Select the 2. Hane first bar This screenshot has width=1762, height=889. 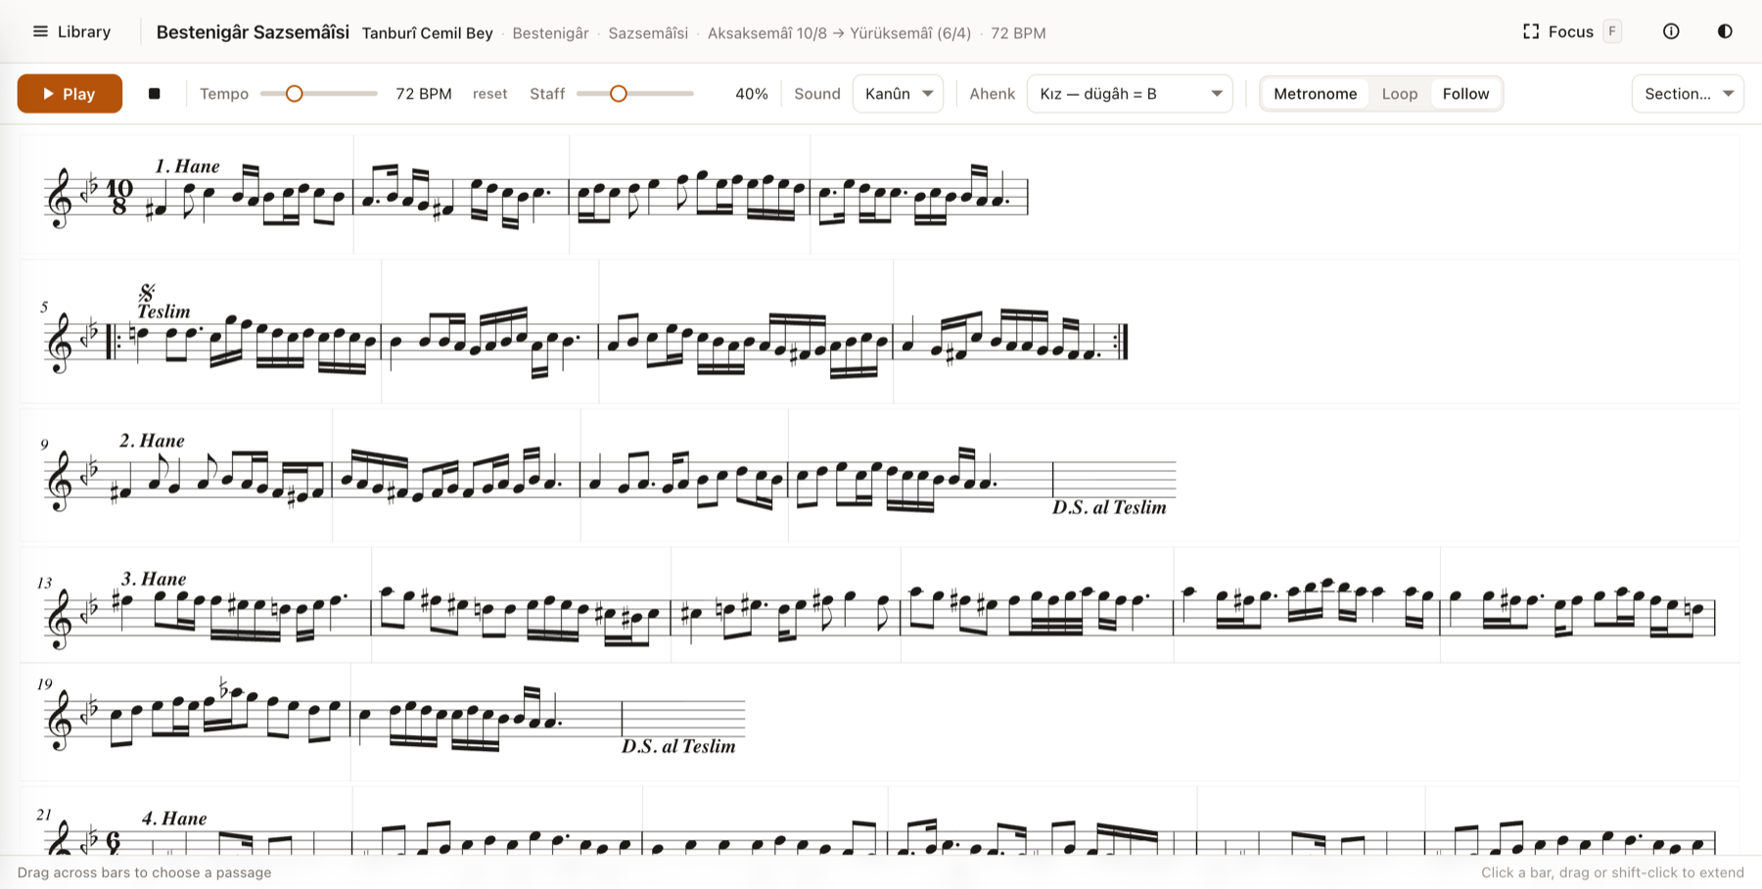click(x=186, y=476)
